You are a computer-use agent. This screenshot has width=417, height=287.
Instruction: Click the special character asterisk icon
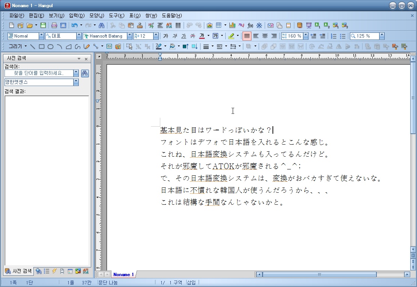(x=259, y=25)
